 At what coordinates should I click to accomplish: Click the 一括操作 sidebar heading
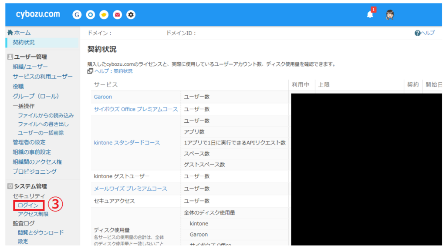[24, 106]
